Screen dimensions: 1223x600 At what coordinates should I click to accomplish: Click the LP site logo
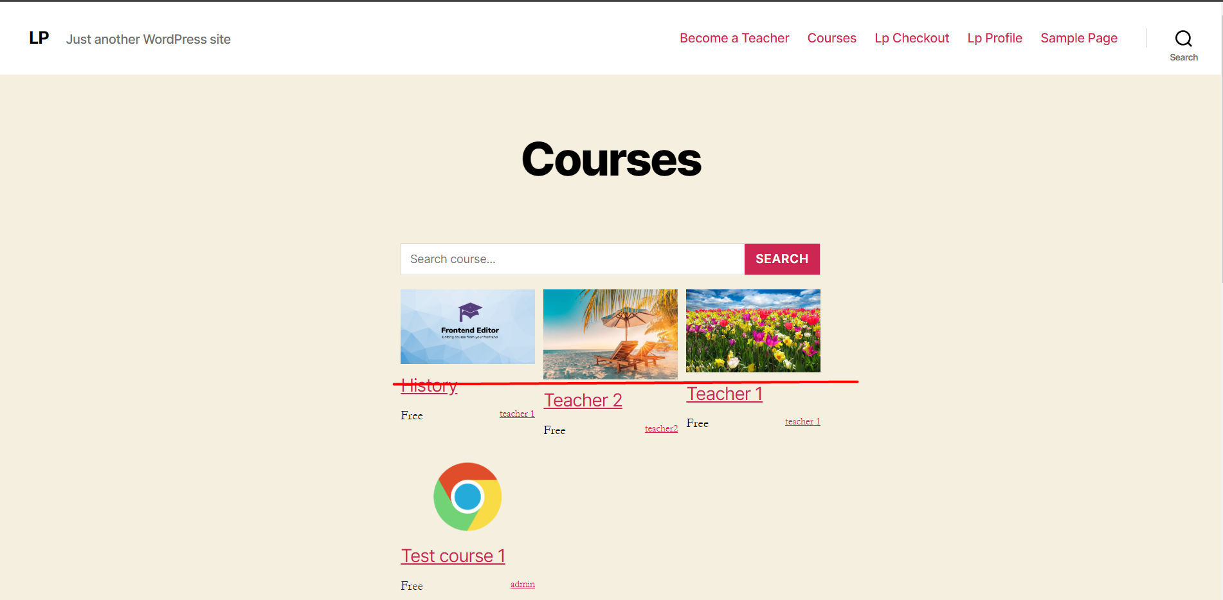39,38
